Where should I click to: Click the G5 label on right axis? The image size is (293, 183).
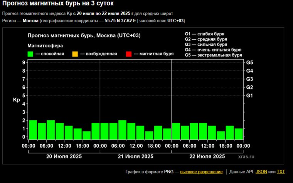[249, 63]
